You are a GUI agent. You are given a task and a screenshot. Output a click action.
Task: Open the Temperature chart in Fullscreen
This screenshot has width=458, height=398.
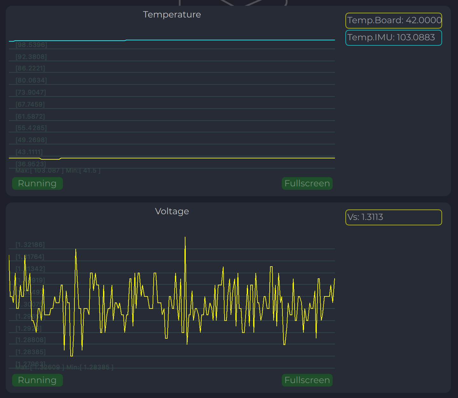pyautogui.click(x=307, y=183)
